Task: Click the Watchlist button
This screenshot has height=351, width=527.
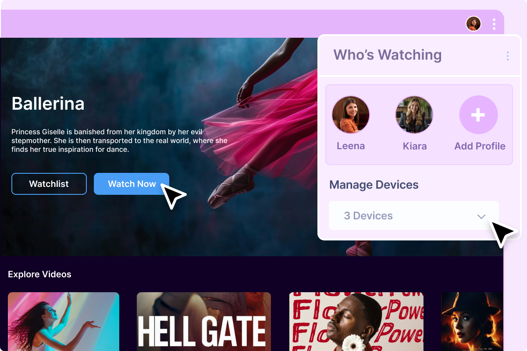Action: (49, 184)
